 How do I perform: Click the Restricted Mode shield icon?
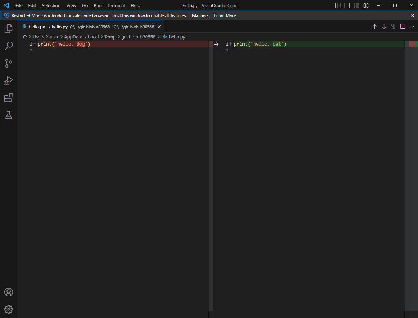point(6,15)
